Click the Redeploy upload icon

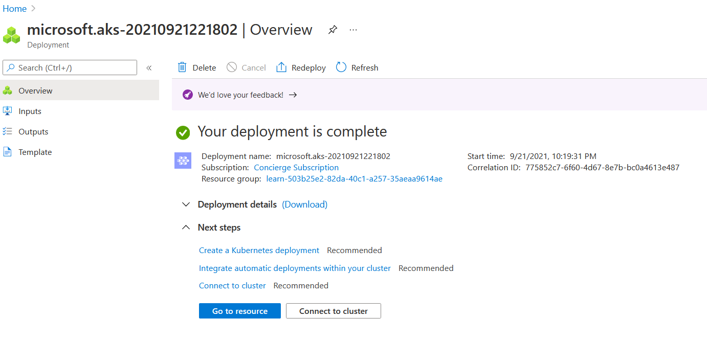pos(281,67)
